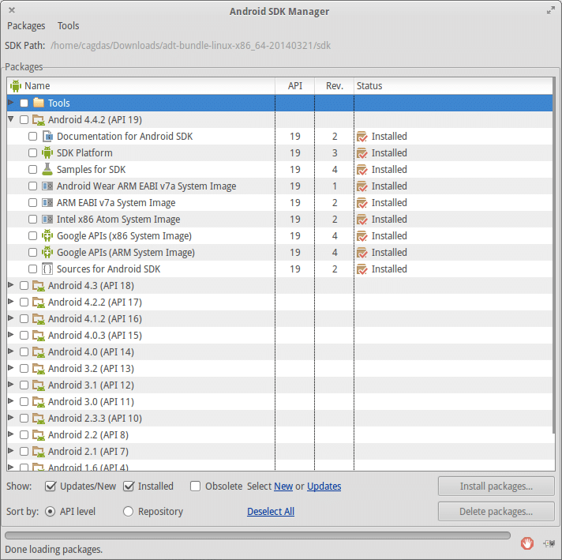Check the Documentation for Android SDK checkbox
562x560 pixels.
32,137
